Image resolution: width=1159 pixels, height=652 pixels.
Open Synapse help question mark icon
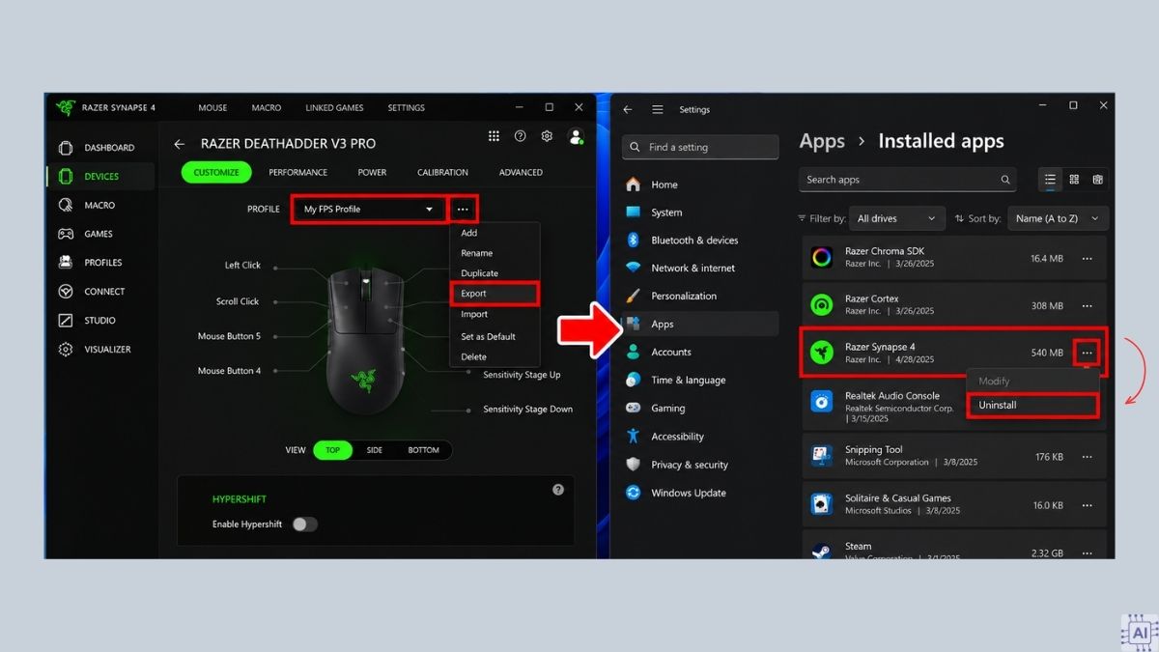coord(521,137)
